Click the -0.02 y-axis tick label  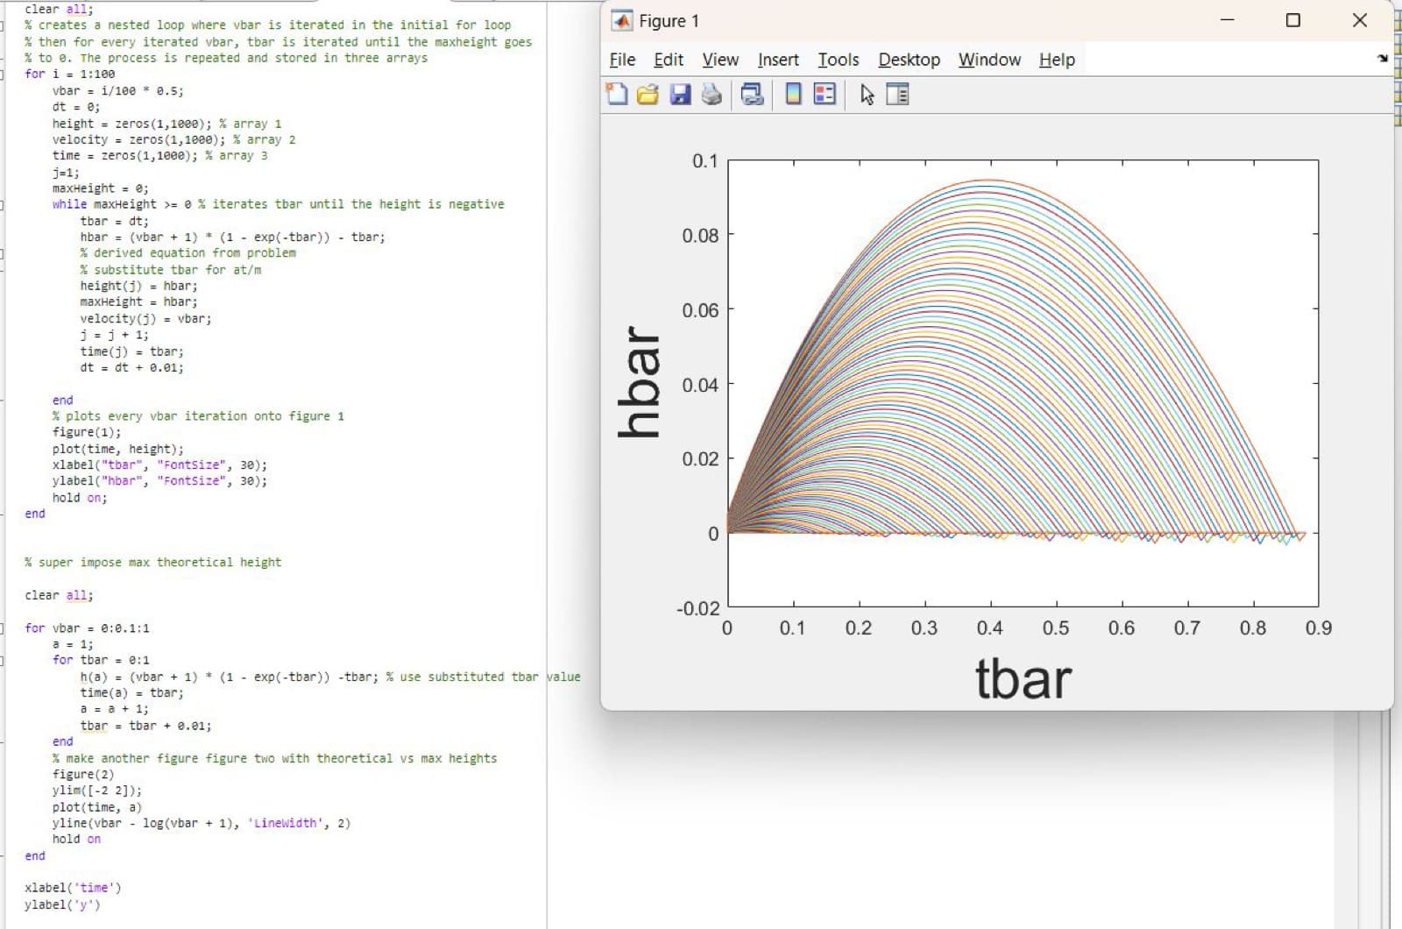(x=697, y=608)
